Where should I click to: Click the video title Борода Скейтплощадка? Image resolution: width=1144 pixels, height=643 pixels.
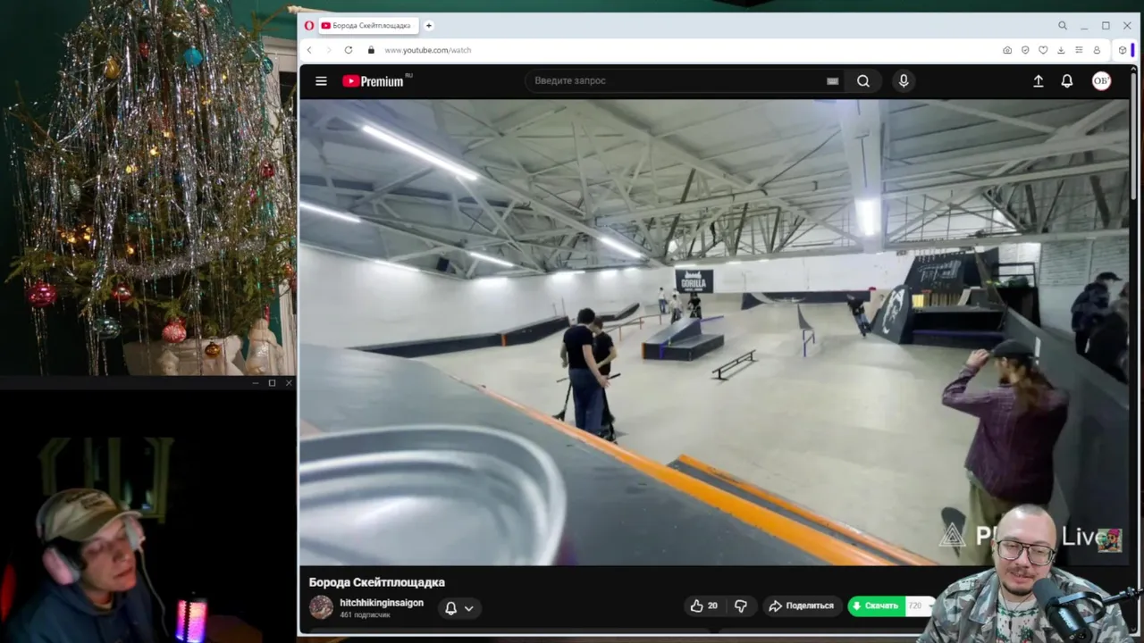(x=377, y=582)
